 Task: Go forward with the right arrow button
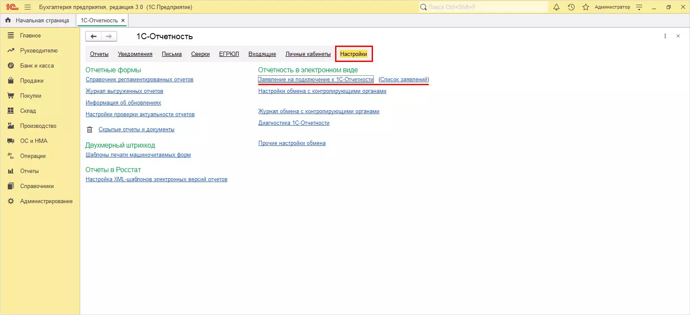109,37
